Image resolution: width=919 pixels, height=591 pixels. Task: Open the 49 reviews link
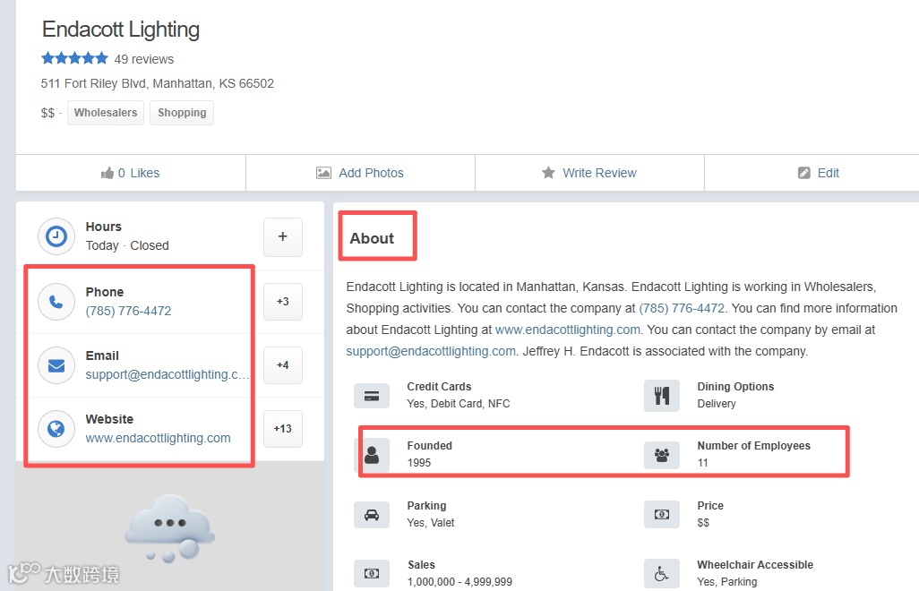click(144, 59)
